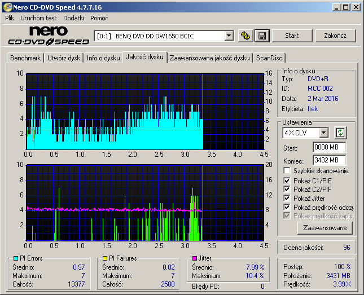Image resolution: width=364 pixels, height=295 pixels.
Task: Click the Błędy PO value 0
Action: pyautogui.click(x=262, y=287)
